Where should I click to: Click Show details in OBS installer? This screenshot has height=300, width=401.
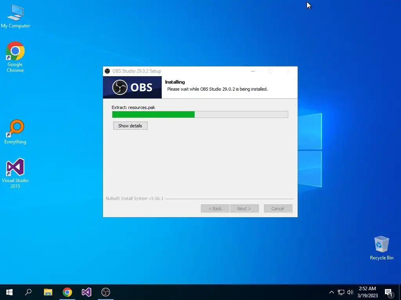point(130,126)
